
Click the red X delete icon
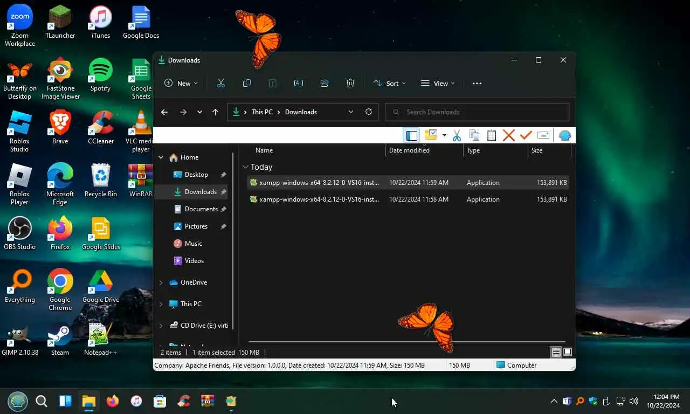tap(509, 135)
